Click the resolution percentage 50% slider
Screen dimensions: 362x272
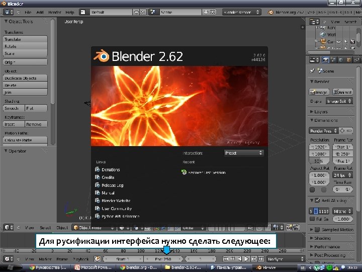click(319, 161)
